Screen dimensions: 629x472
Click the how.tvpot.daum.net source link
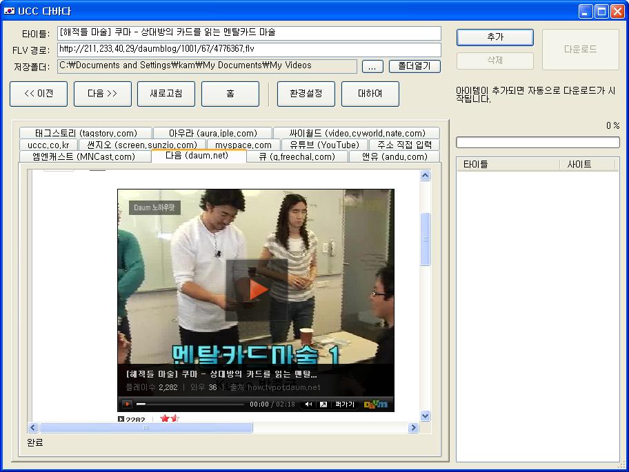click(284, 387)
